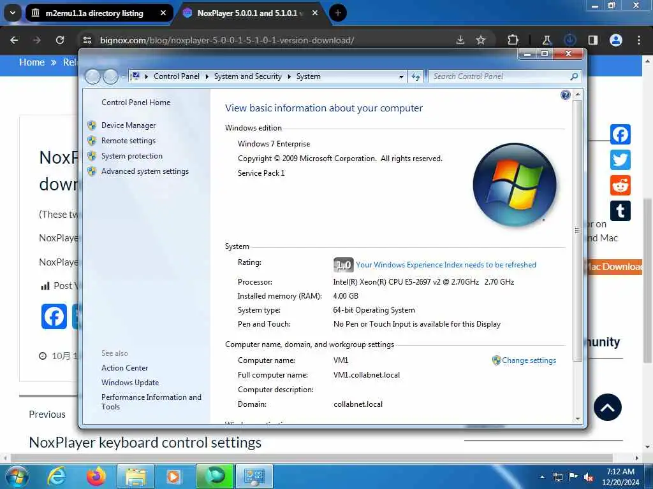Click the Control Panel window scroll-up arrow
This screenshot has width=653, height=489.
click(578, 95)
